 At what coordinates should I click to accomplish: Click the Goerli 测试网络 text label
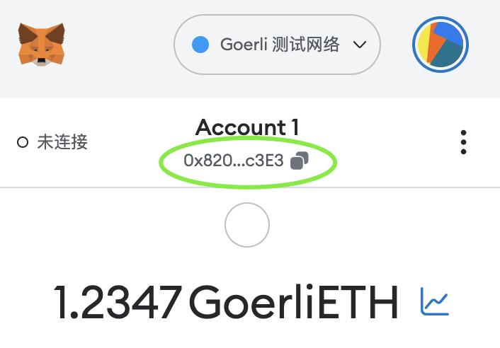point(280,45)
